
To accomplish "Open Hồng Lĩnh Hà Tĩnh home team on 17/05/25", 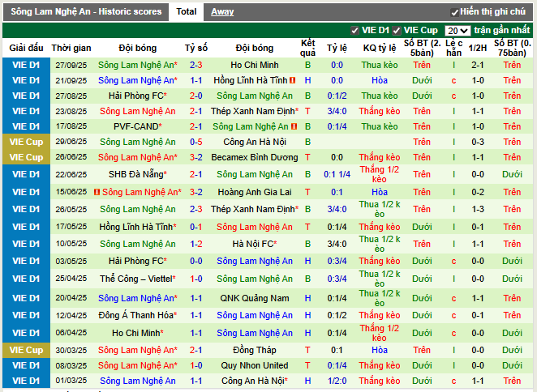I will tap(138, 227).
